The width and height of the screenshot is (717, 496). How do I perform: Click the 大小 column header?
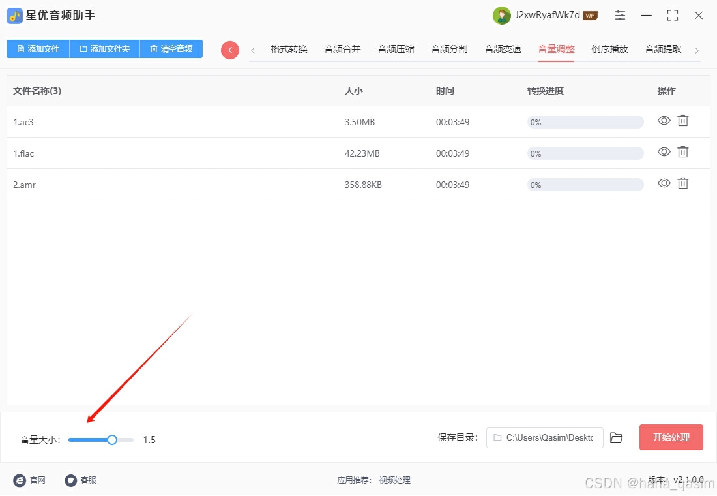(x=353, y=91)
